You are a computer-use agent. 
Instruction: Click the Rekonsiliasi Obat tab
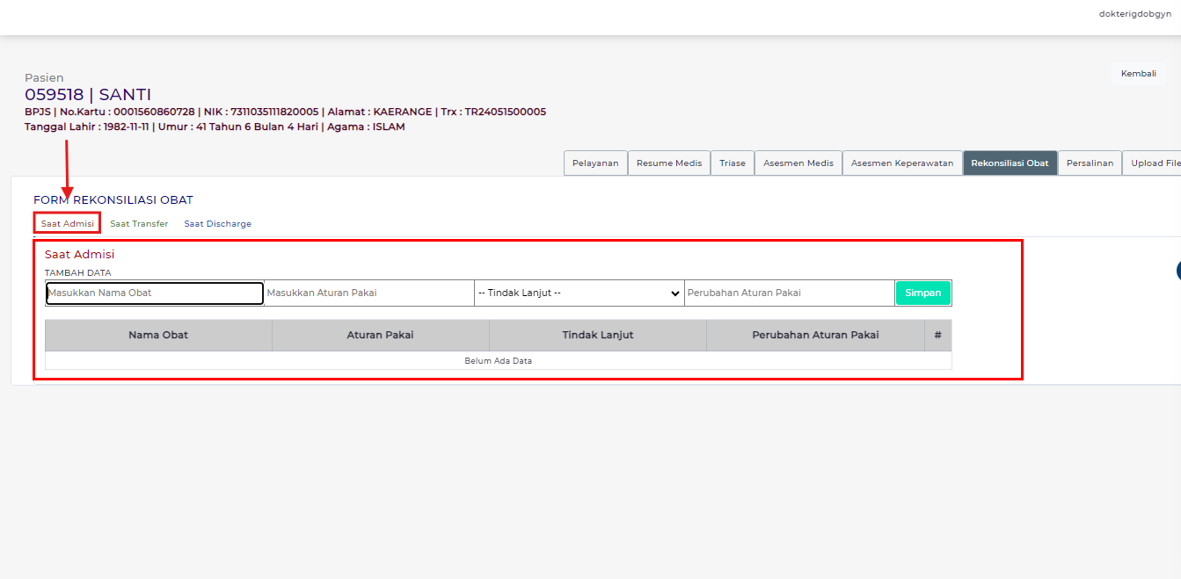coord(1010,163)
